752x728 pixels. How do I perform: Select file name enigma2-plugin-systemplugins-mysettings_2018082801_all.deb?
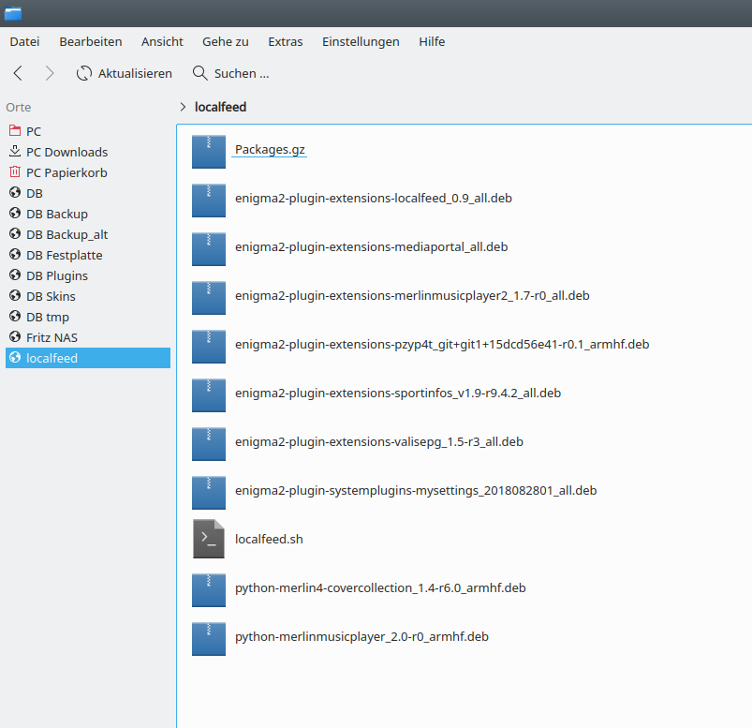[416, 490]
